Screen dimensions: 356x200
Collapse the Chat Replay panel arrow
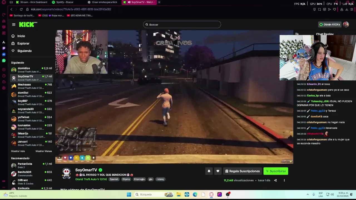click(297, 34)
